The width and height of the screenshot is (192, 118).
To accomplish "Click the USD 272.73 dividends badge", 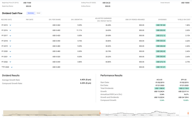I will tap(161, 62).
